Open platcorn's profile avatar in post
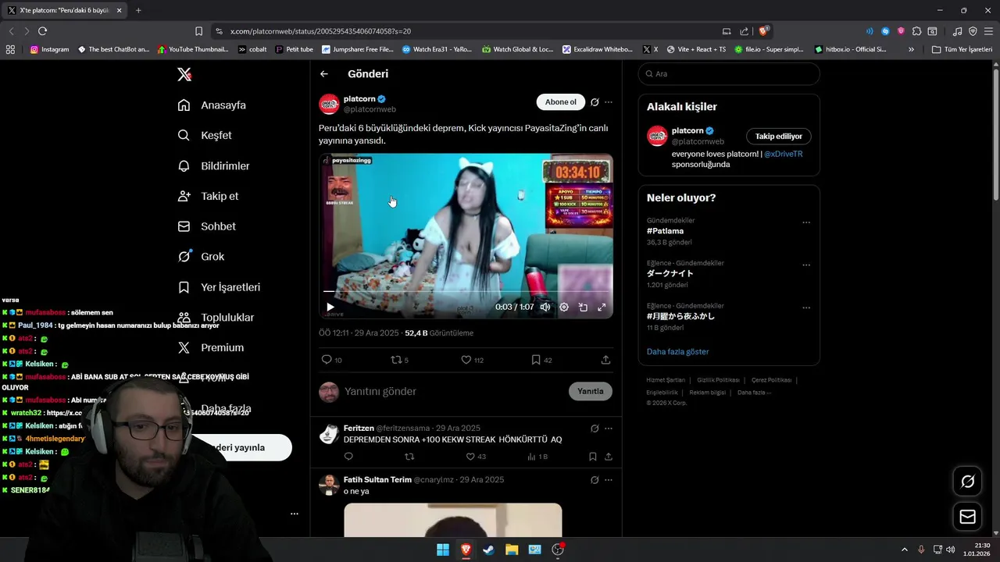Screen dimensions: 1000x562 click(330, 104)
